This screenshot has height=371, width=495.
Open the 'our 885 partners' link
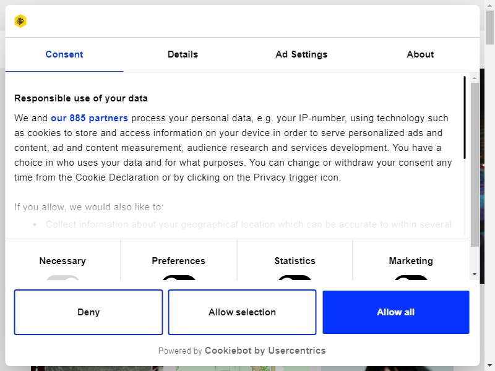pyautogui.click(x=89, y=118)
